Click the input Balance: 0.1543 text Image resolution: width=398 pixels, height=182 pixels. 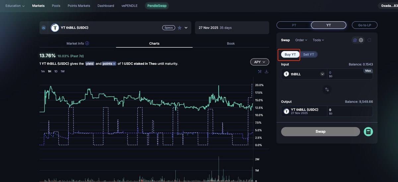click(x=361, y=64)
